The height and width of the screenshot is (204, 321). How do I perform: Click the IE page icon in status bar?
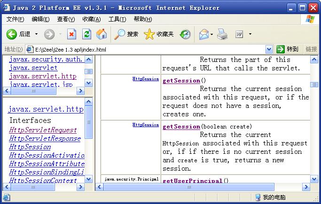coord(7,197)
